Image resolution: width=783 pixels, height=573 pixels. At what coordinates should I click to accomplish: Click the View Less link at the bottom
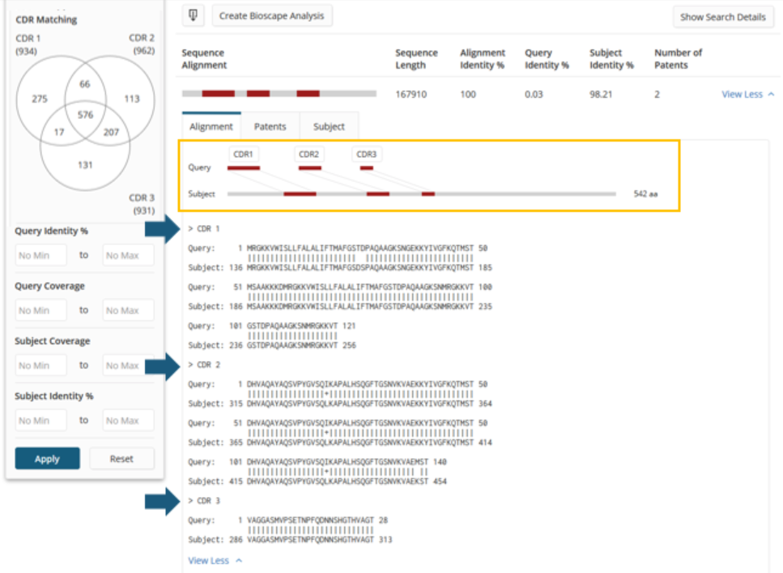pos(215,560)
